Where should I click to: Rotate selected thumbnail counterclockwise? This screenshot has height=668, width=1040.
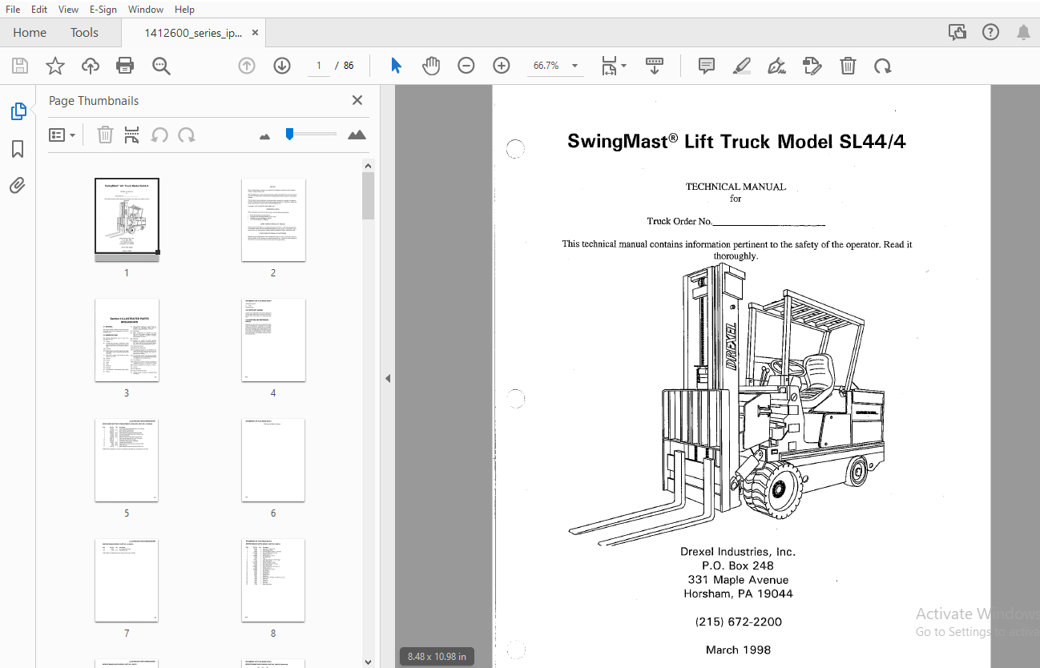(x=159, y=135)
